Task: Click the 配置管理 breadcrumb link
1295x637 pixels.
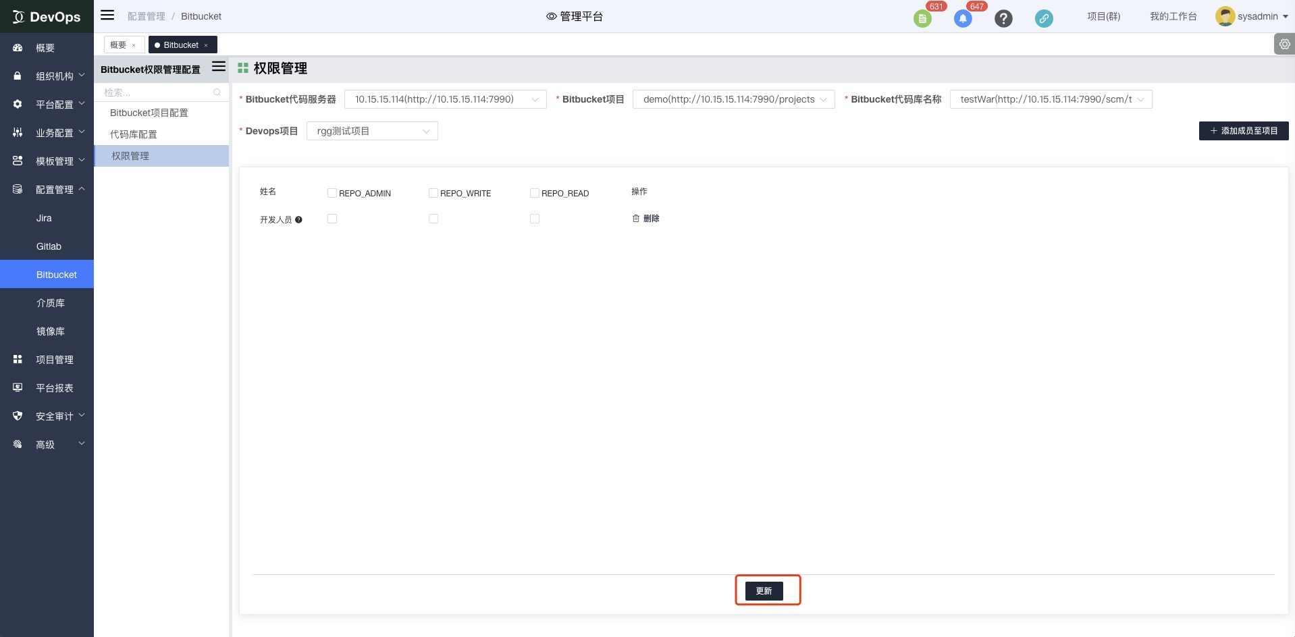Action: tap(146, 16)
